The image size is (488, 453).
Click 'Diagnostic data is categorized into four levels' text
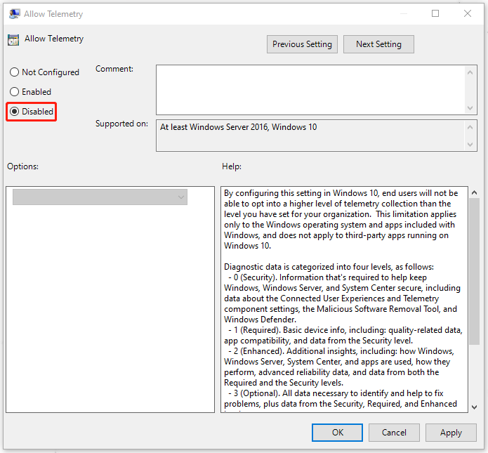click(329, 267)
